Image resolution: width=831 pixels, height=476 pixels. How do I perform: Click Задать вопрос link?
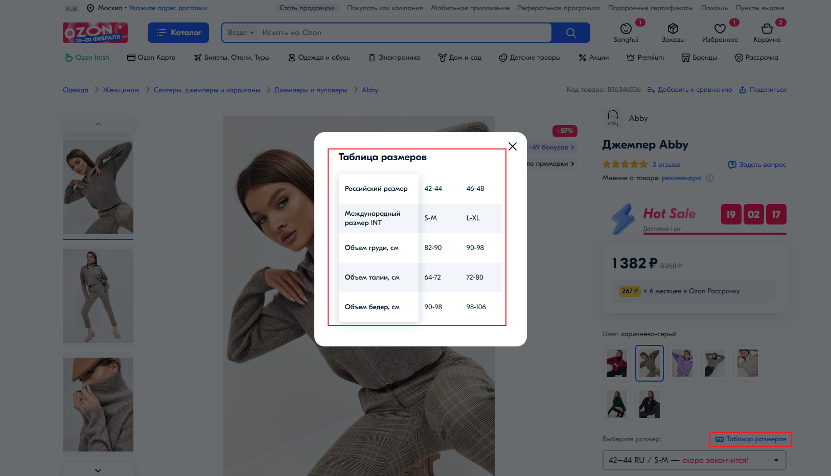[x=757, y=165]
